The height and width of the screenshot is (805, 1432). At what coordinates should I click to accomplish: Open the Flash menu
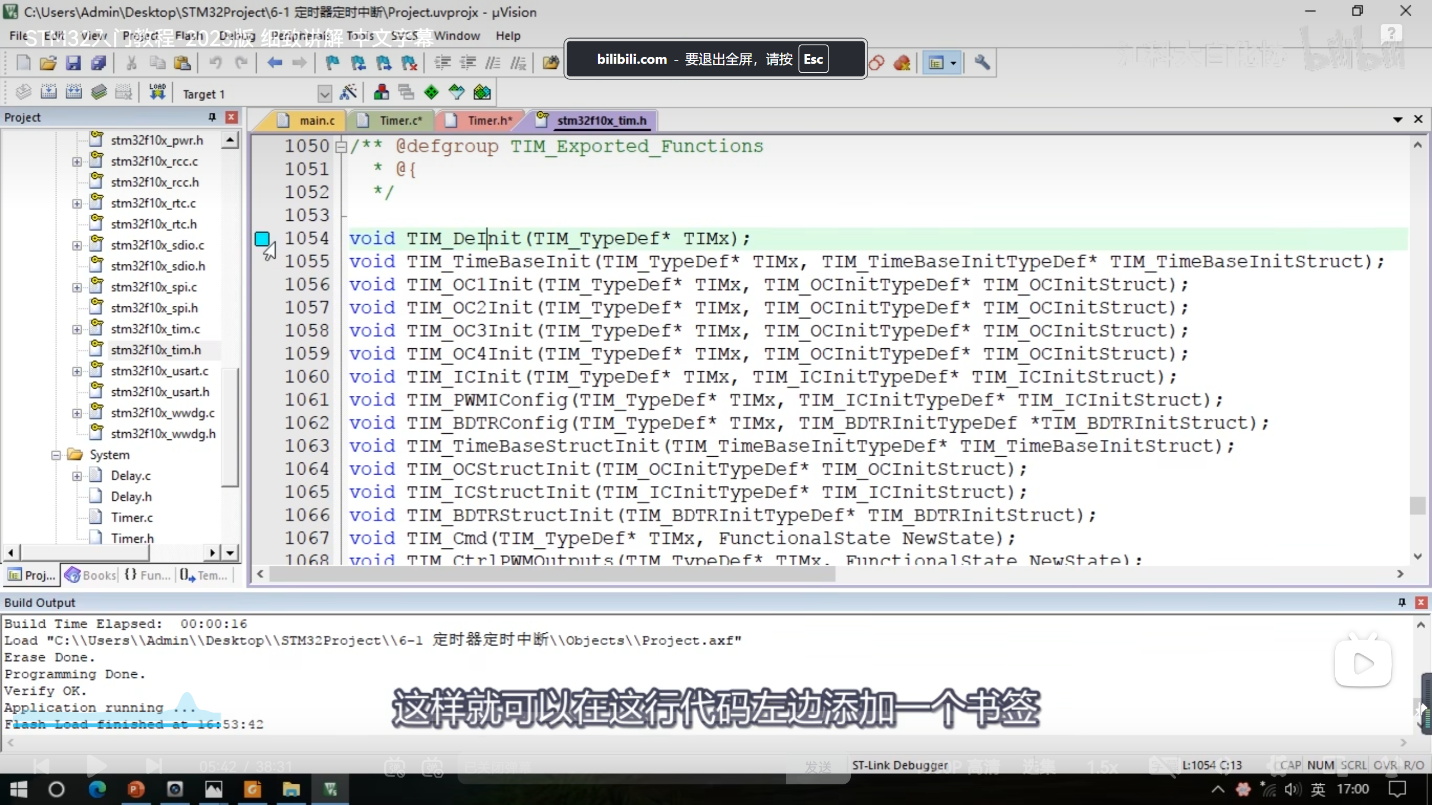(x=189, y=36)
